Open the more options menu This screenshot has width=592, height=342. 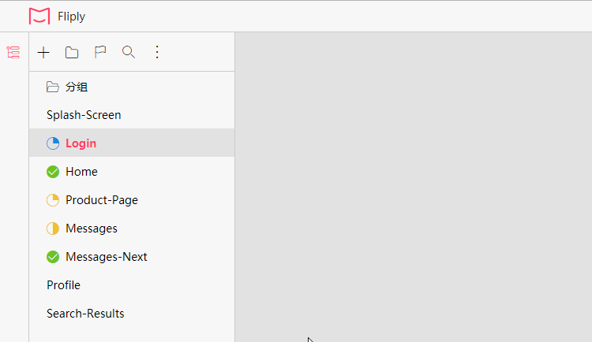coord(157,52)
